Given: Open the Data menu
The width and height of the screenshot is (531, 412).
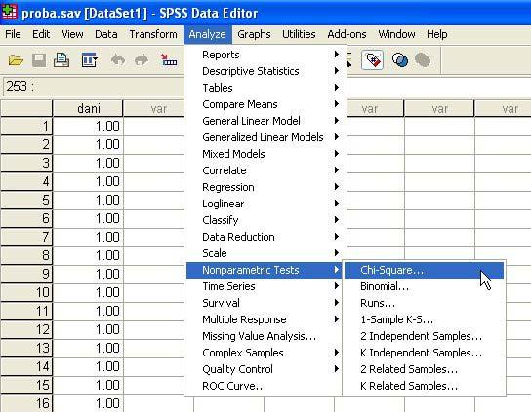Looking at the screenshot, I should tap(106, 34).
